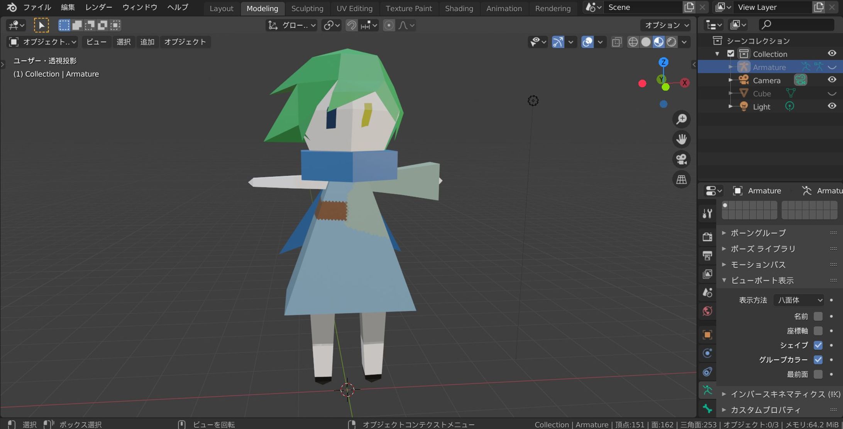Click the ビュー header button
This screenshot has height=429, width=843.
pyautogui.click(x=96, y=42)
